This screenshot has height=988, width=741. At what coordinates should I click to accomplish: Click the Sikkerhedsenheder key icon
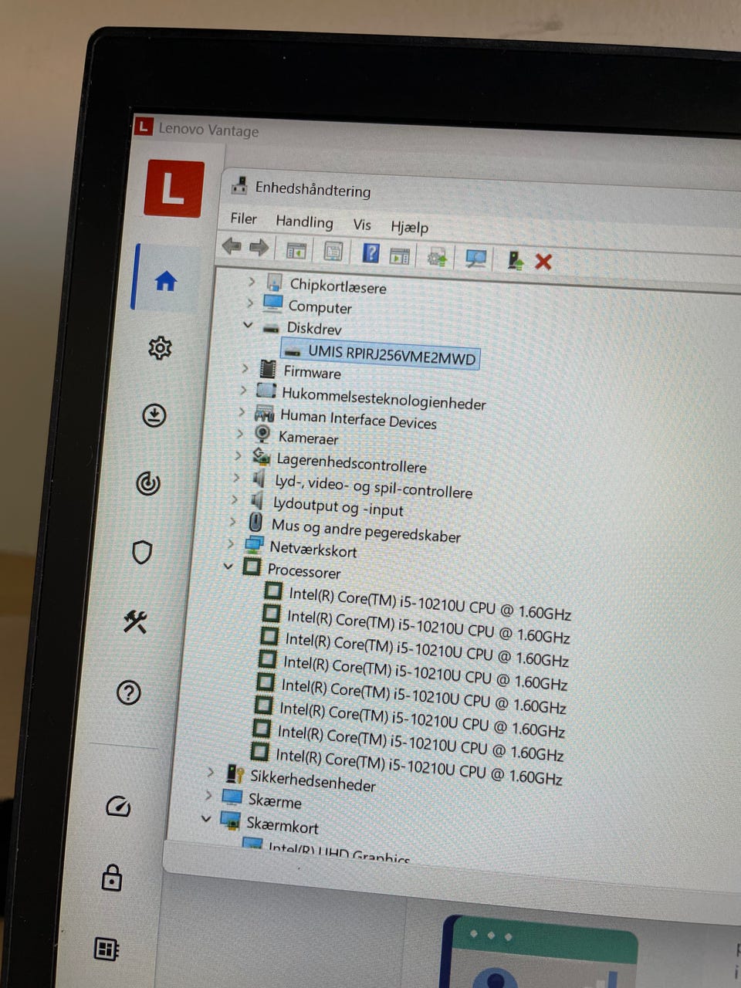[x=235, y=773]
